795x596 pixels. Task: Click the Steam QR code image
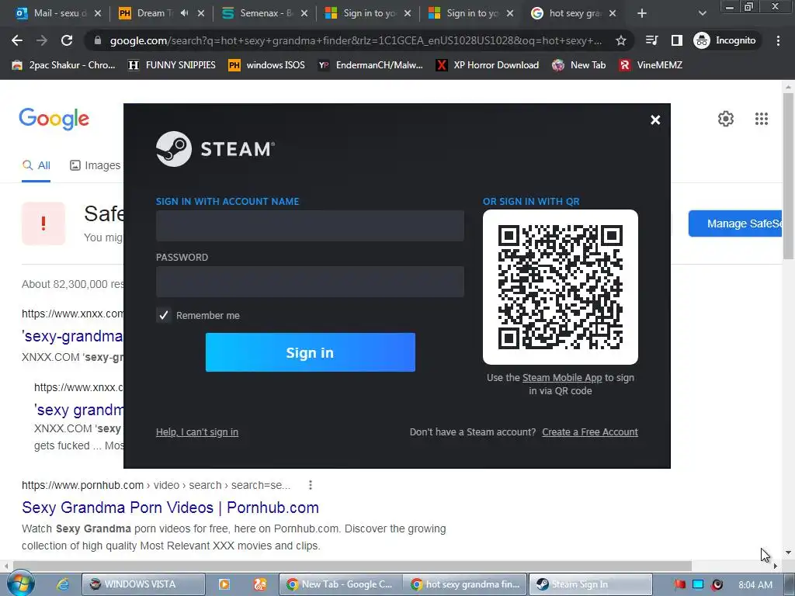[561, 287]
